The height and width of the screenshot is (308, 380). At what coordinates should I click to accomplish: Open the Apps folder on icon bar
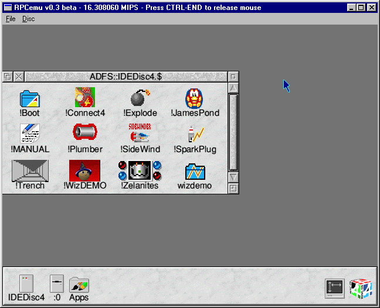(79, 285)
